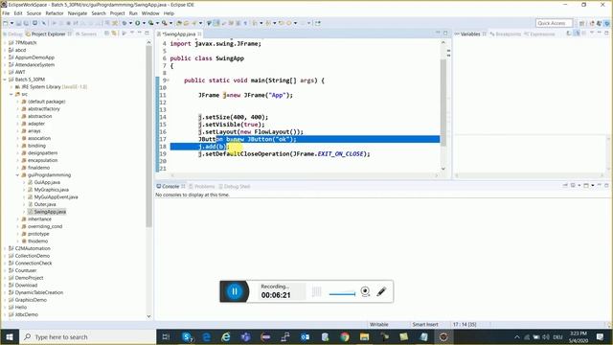
Task: Click the Project Explorer vertical scrollbar
Action: [x=148, y=137]
